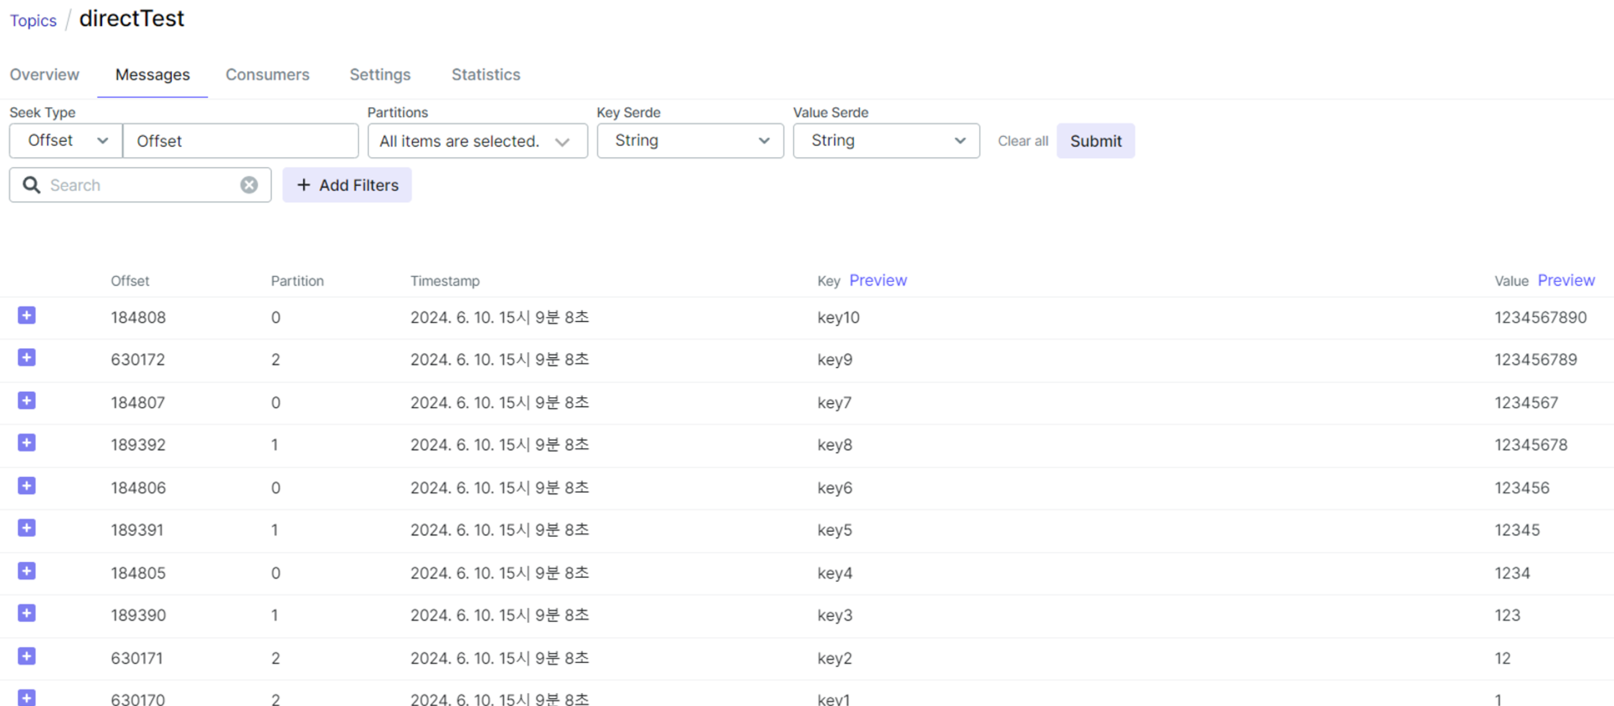Expand message row with key9
The image size is (1614, 706).
pos(26,358)
